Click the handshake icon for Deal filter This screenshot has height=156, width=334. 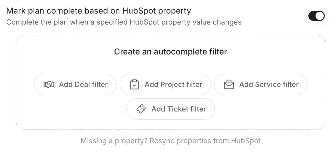tap(49, 84)
